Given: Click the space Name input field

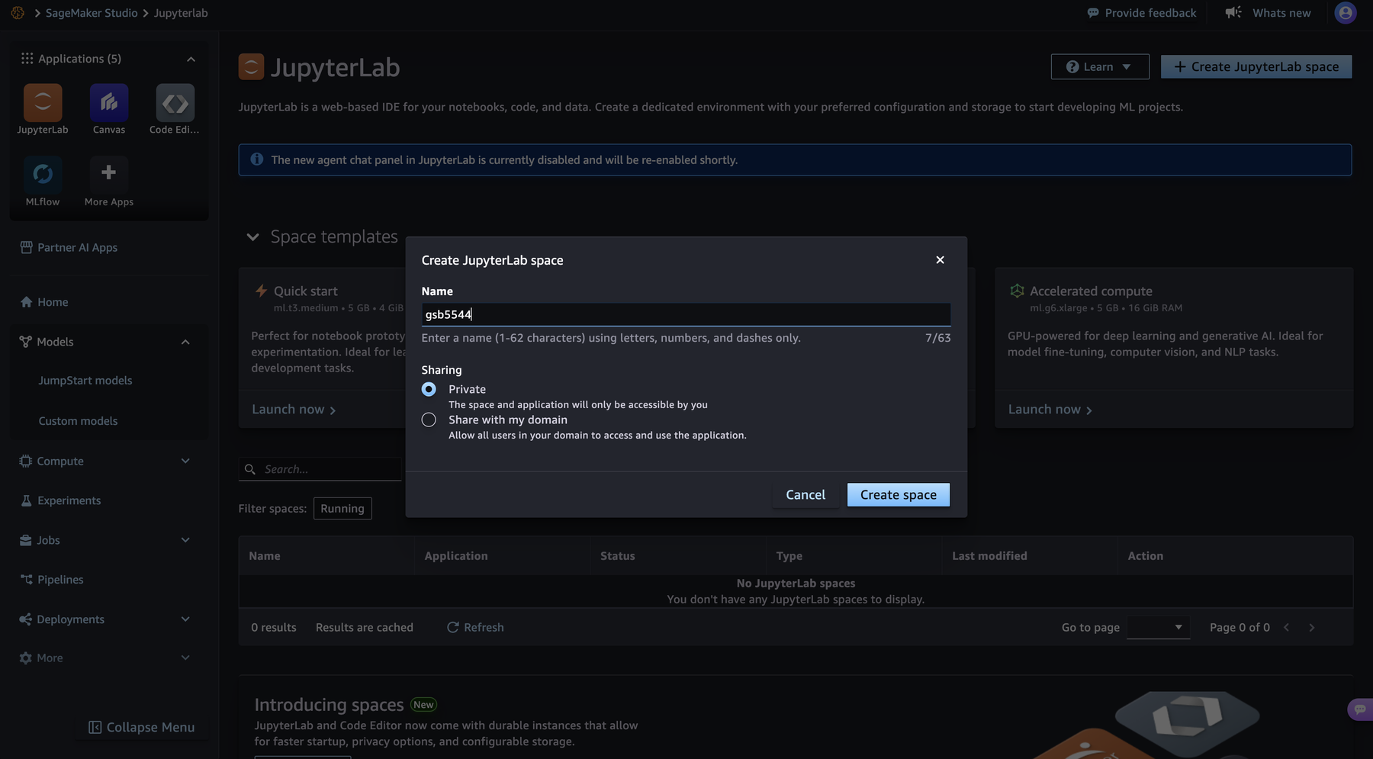Looking at the screenshot, I should (x=686, y=314).
